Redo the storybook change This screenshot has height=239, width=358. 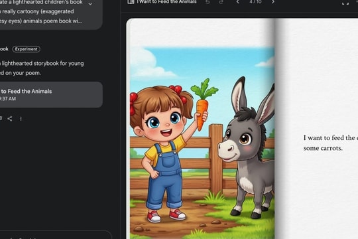[x=221, y=2]
